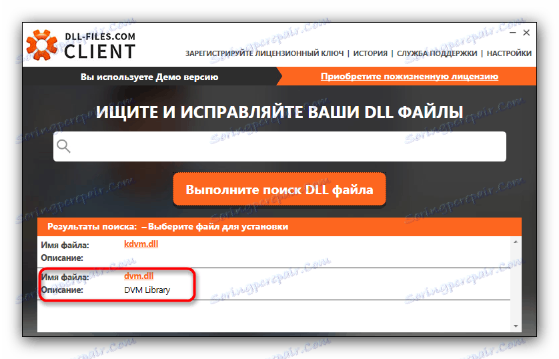
Task: Follow the lifetime license purchase link
Action: click(410, 77)
